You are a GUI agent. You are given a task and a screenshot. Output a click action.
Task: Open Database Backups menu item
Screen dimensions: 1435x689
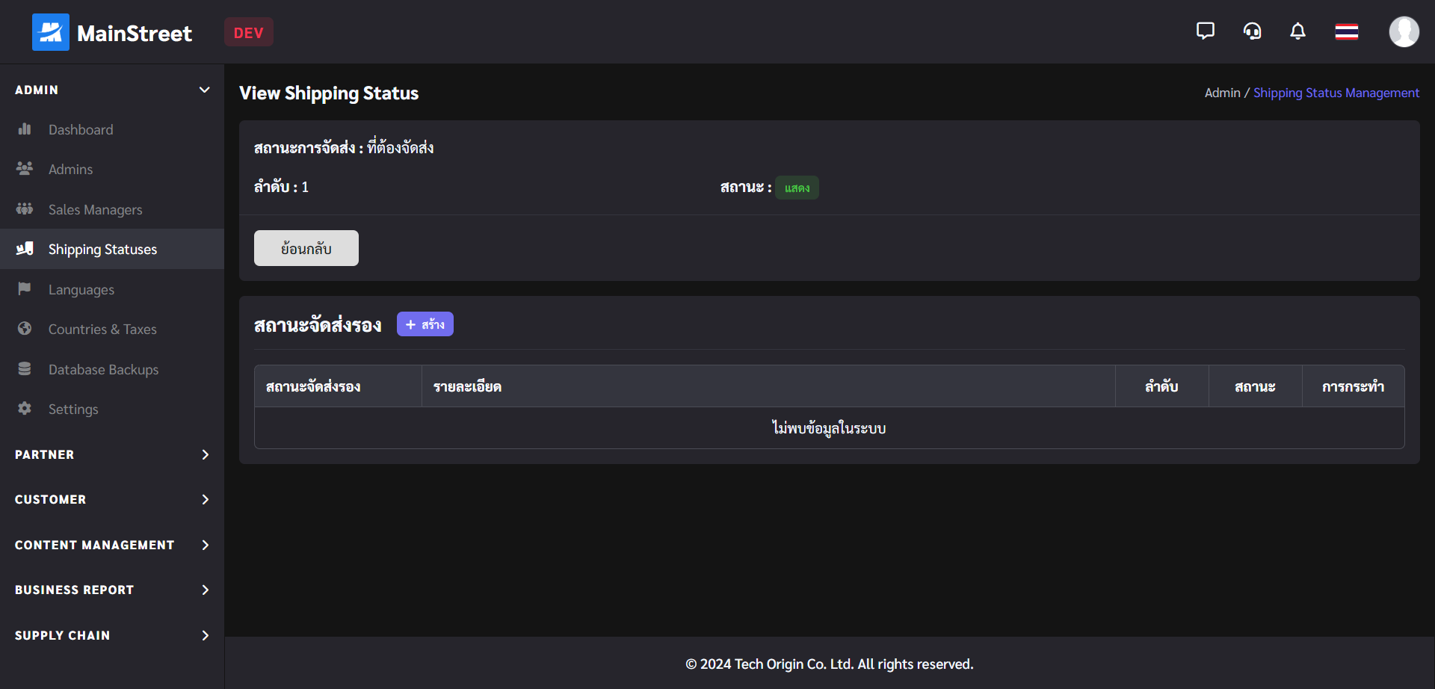pyautogui.click(x=112, y=369)
